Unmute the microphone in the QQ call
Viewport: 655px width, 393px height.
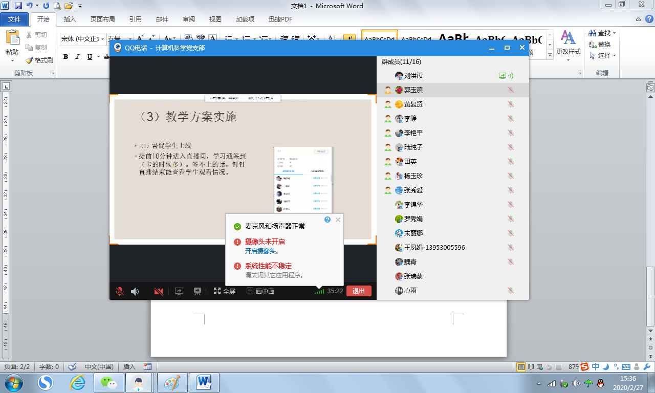coord(120,291)
